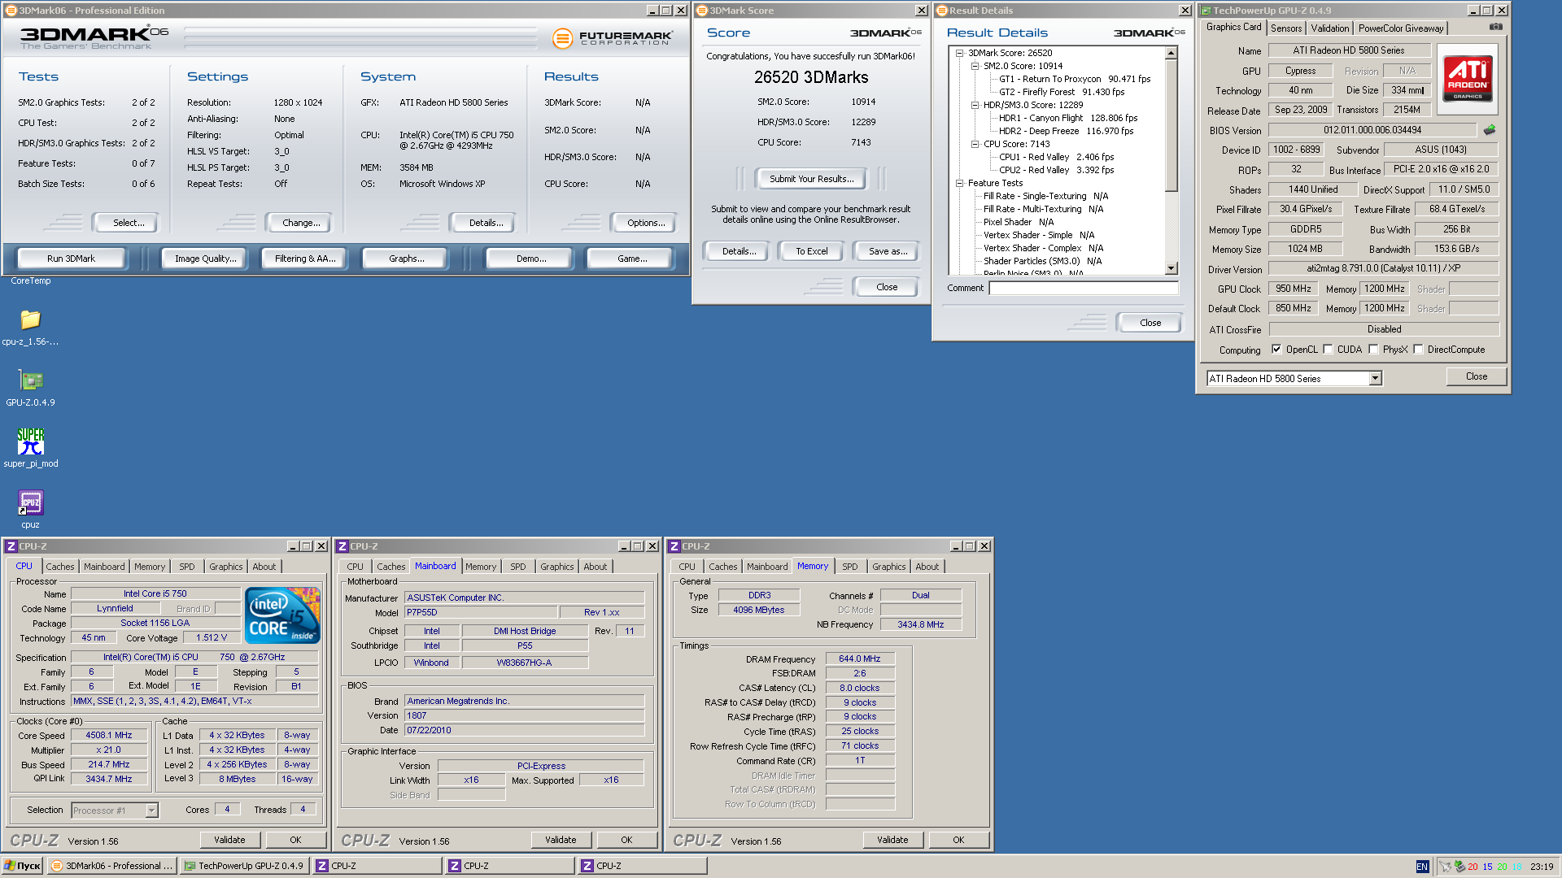Click Validate in the CPU-Z Memory window
The width and height of the screenshot is (1562, 878).
tap(892, 840)
